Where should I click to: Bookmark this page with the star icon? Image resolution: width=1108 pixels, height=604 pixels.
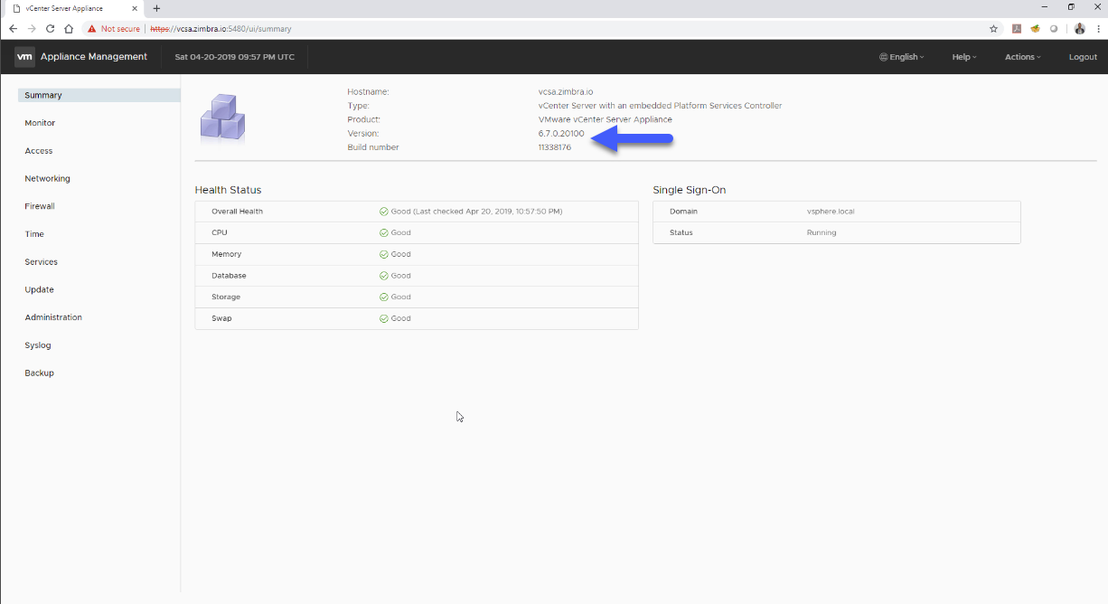coord(993,29)
